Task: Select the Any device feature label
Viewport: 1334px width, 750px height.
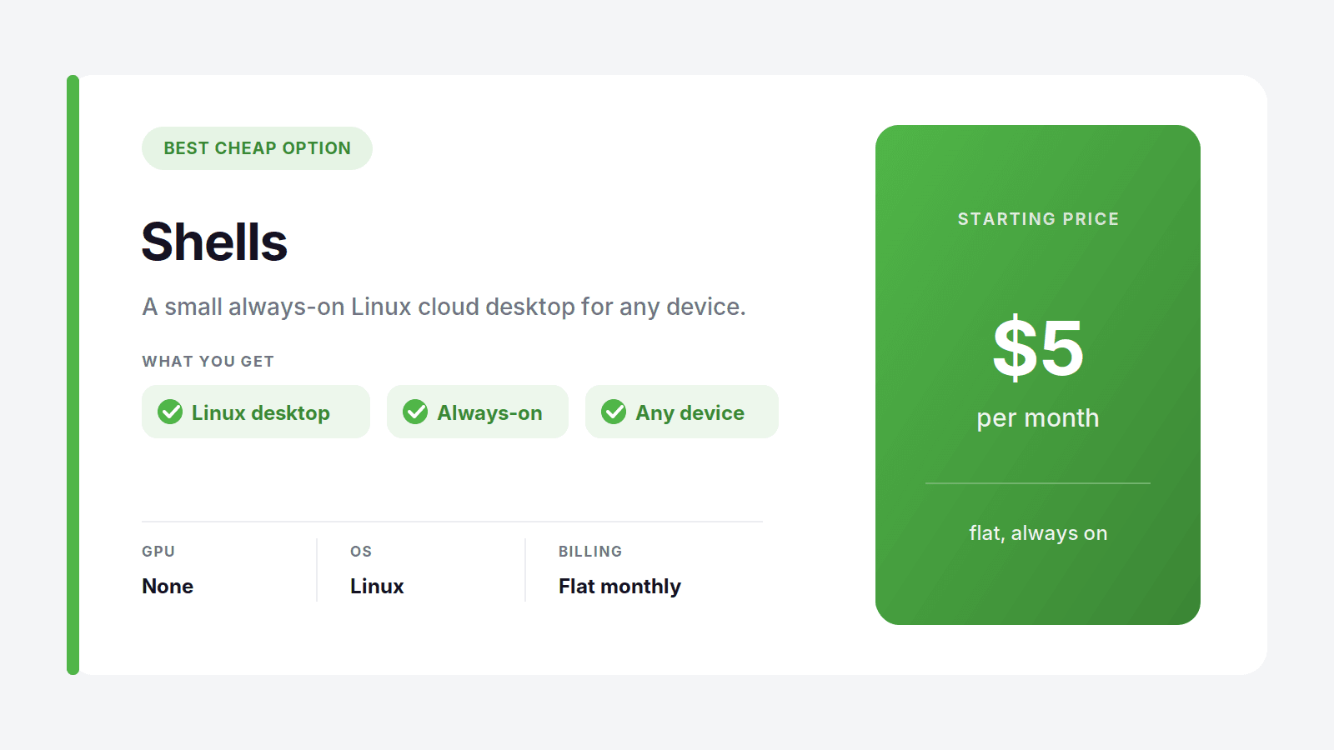Action: pos(690,412)
